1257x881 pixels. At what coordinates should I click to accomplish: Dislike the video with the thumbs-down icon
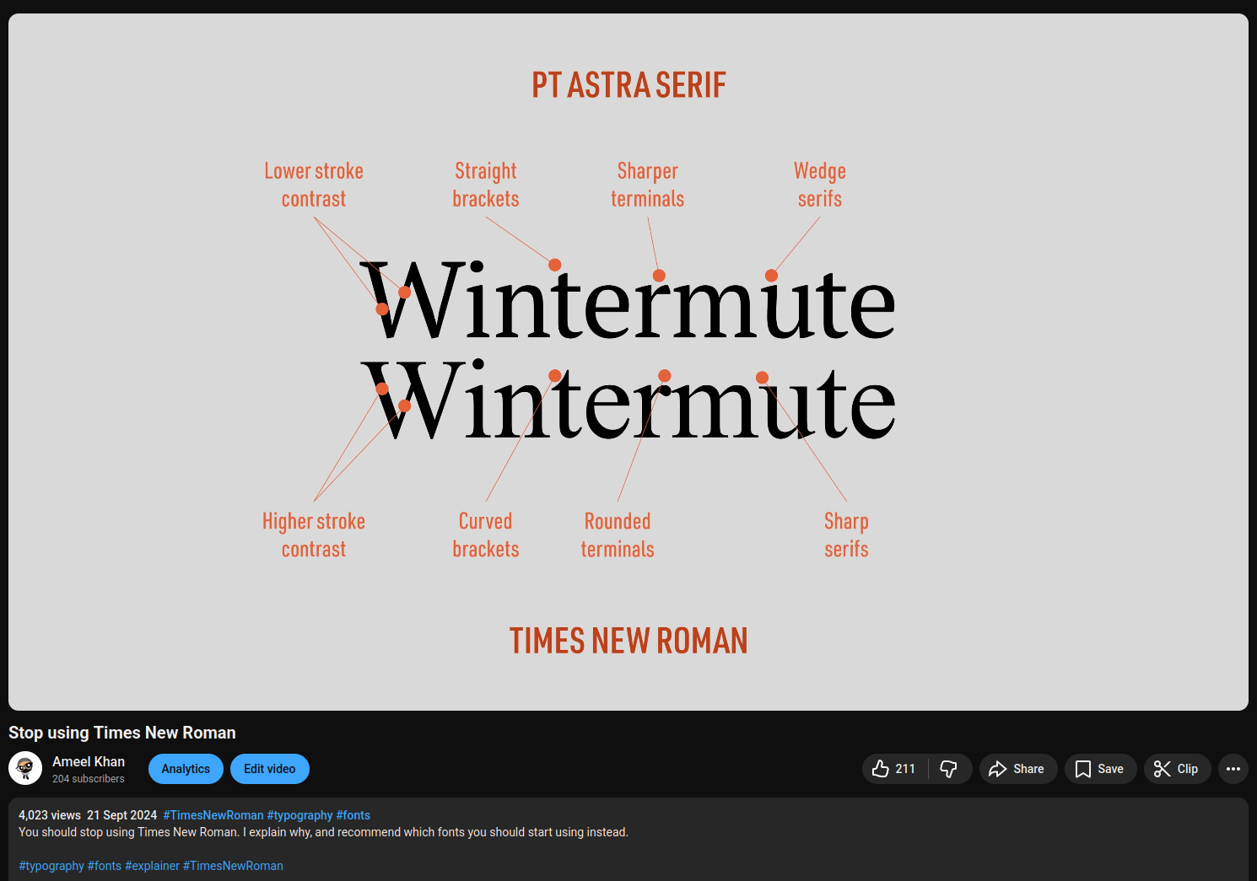pos(949,769)
